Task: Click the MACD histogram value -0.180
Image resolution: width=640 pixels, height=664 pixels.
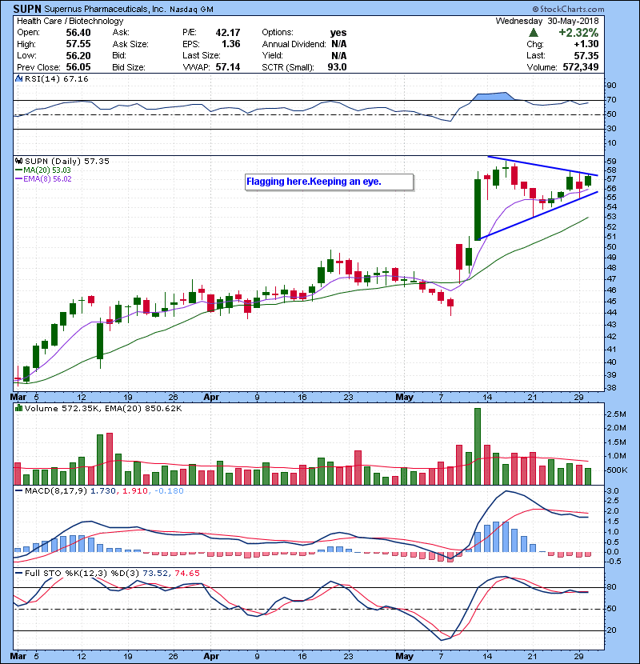Action: pos(169,491)
